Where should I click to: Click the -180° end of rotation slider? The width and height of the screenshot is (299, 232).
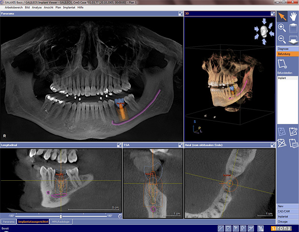[x=12, y=216]
